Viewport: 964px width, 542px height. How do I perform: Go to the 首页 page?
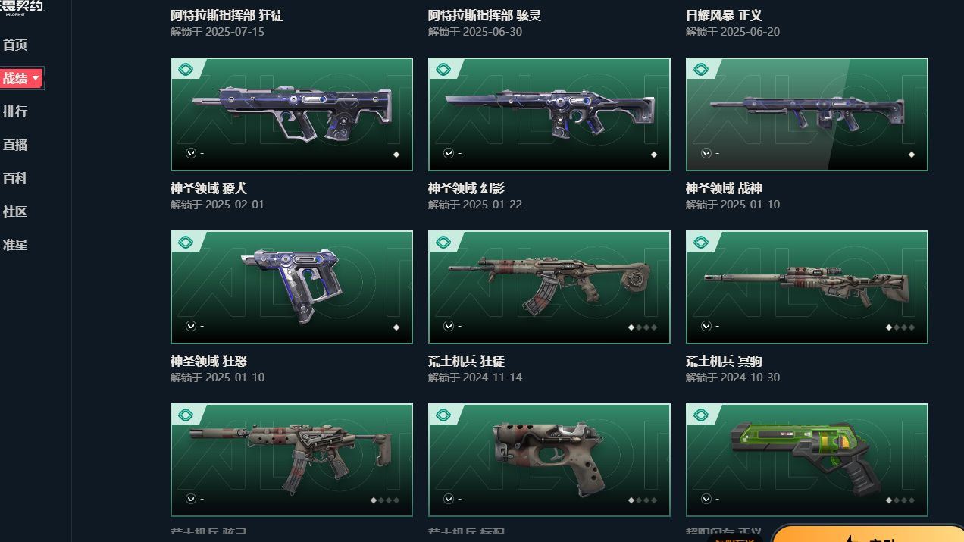tap(15, 45)
